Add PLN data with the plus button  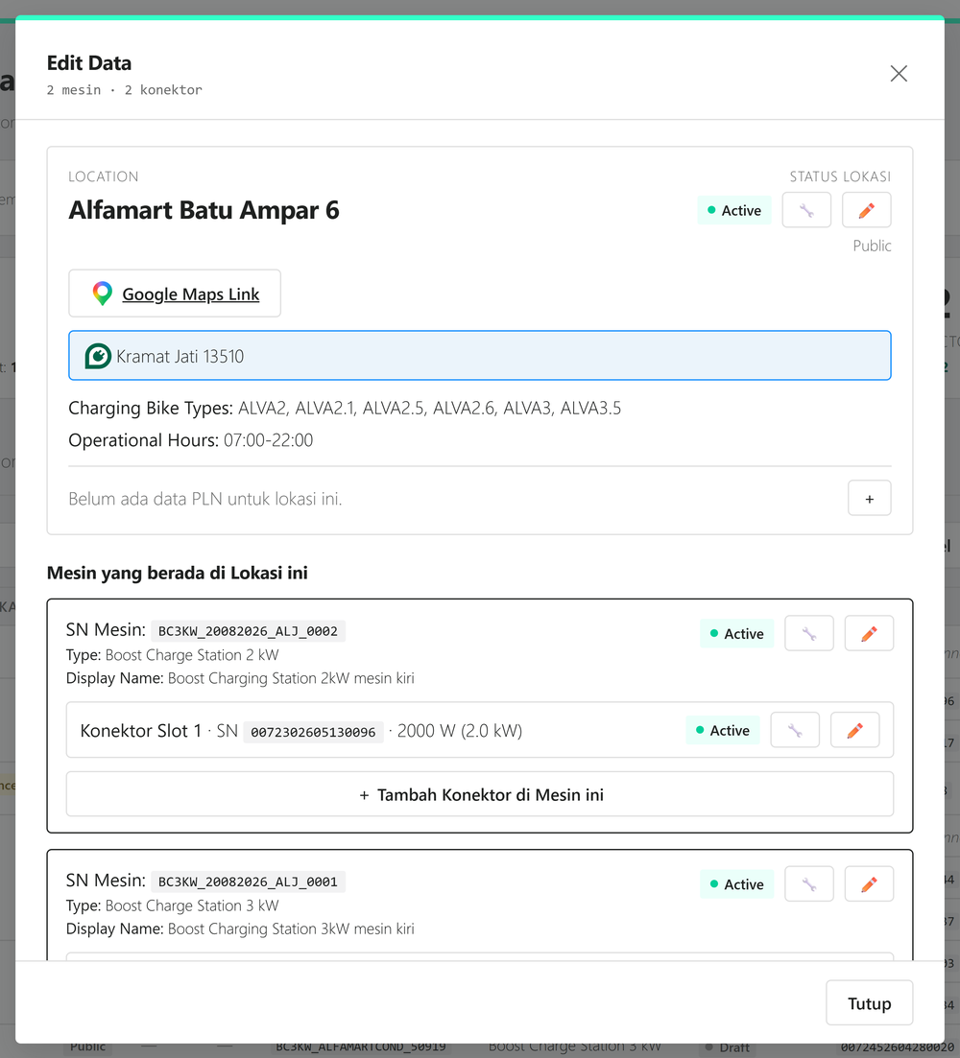coord(870,499)
